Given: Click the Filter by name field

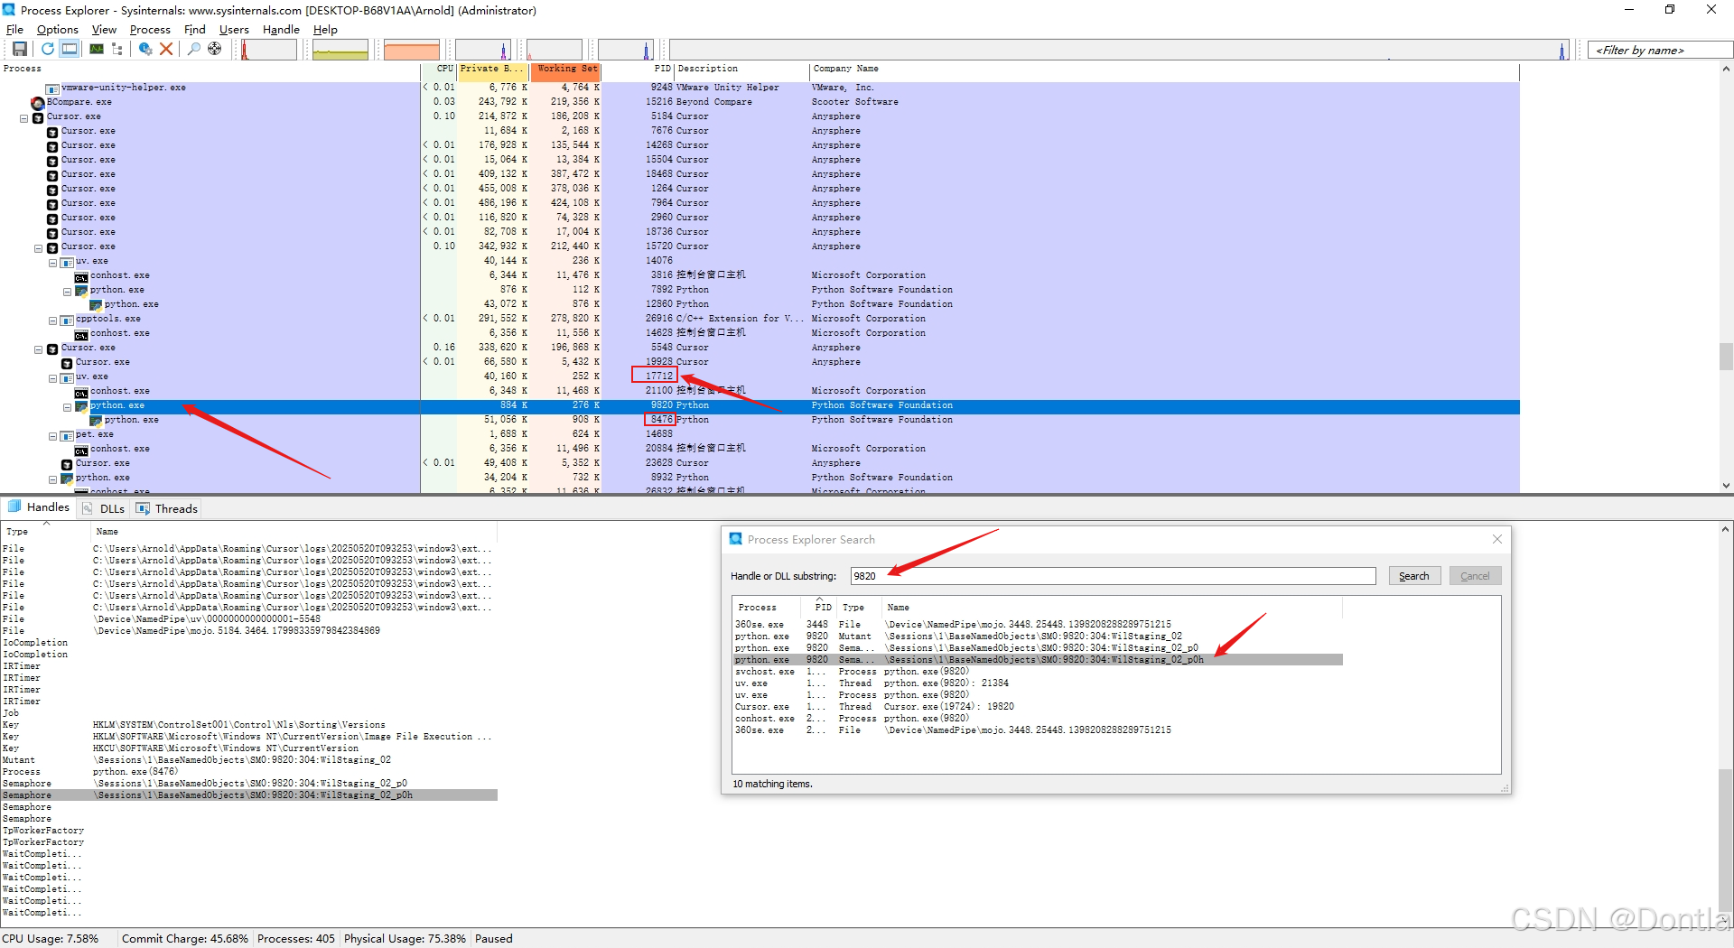Looking at the screenshot, I should [x=1659, y=50].
